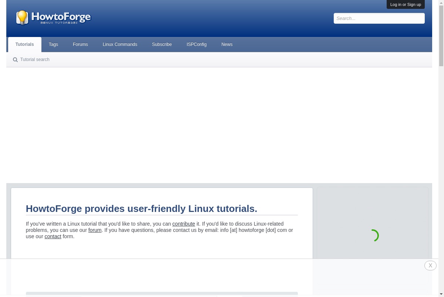Open the Tags tab
Screen dimensions: 444x297
pos(53,44)
